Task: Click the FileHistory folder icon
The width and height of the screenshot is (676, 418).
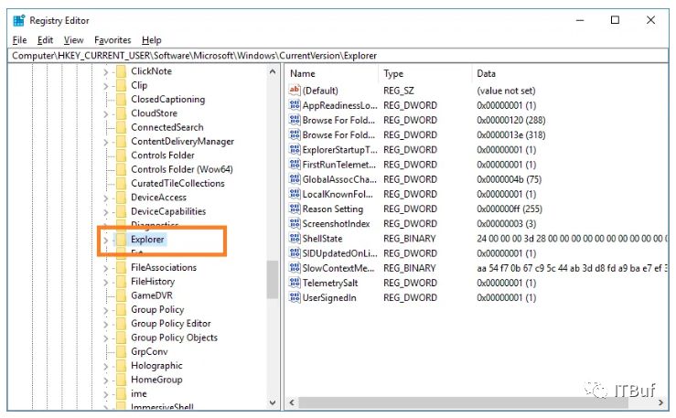Action: point(122,282)
